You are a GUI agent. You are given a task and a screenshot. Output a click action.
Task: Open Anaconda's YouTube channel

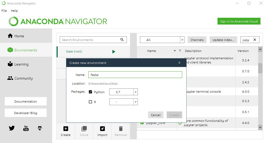coord(26,128)
